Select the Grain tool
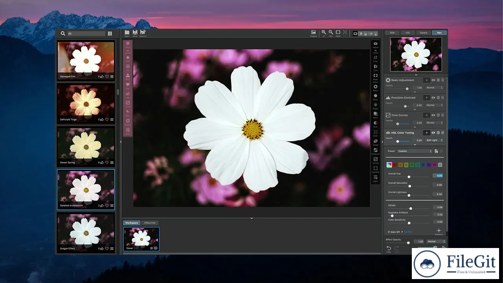503x283 pixels. coord(375,132)
